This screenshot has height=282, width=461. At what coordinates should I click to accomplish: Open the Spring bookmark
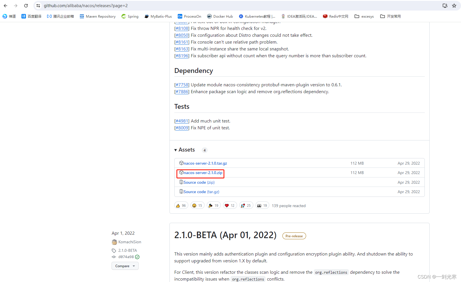[130, 17]
